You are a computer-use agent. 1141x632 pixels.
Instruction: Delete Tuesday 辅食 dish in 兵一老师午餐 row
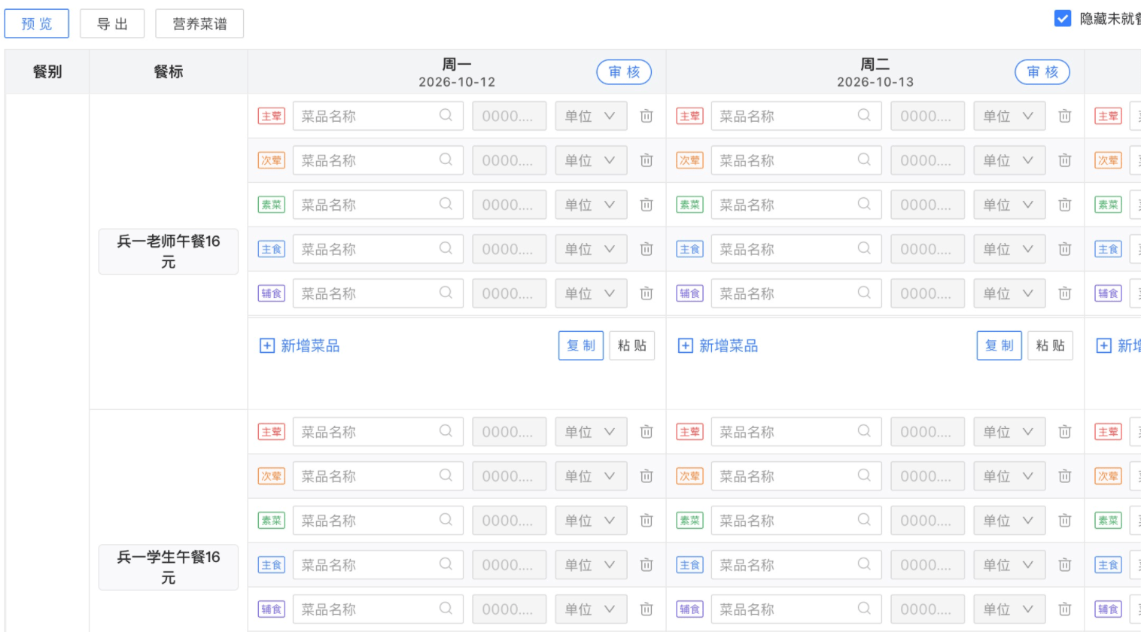(x=1065, y=294)
